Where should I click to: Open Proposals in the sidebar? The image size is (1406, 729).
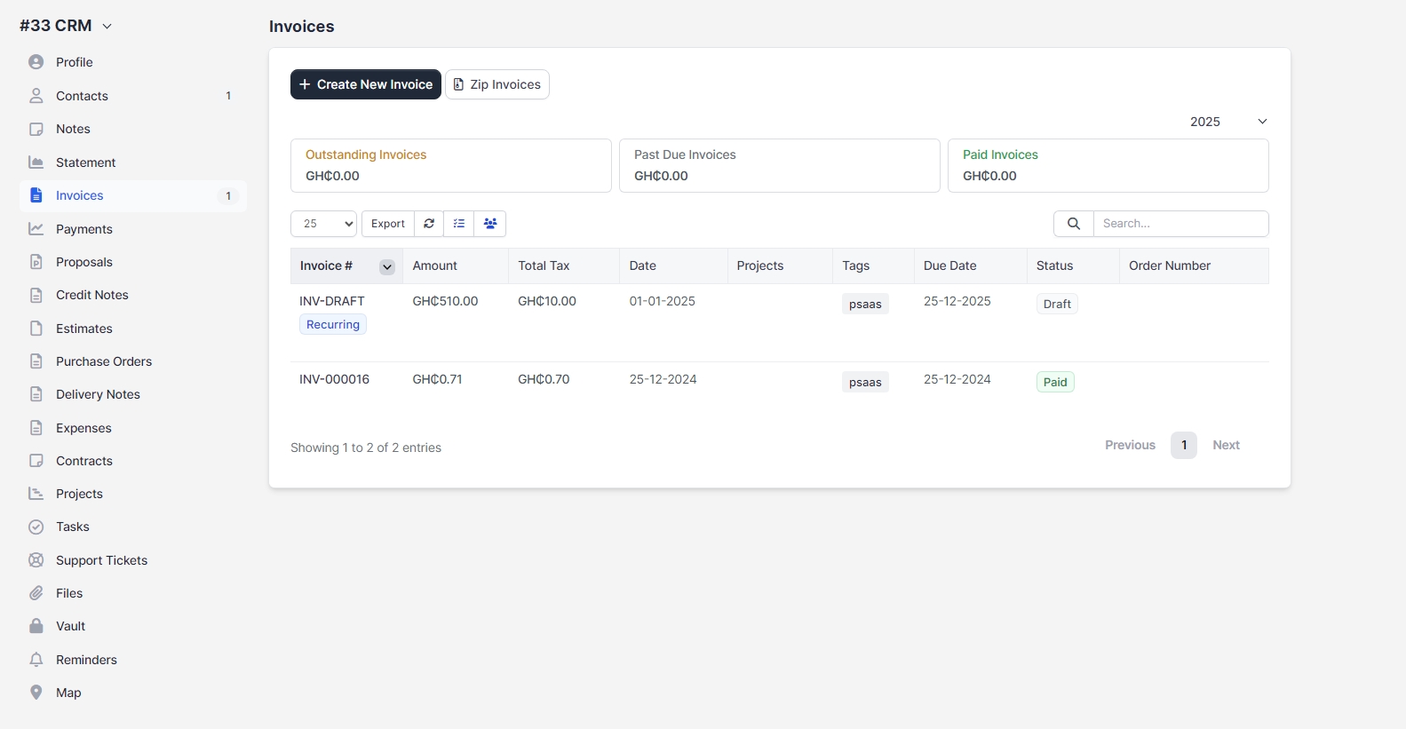pyautogui.click(x=83, y=262)
